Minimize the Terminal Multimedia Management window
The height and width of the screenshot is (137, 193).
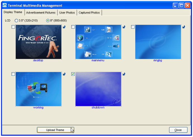175,5
